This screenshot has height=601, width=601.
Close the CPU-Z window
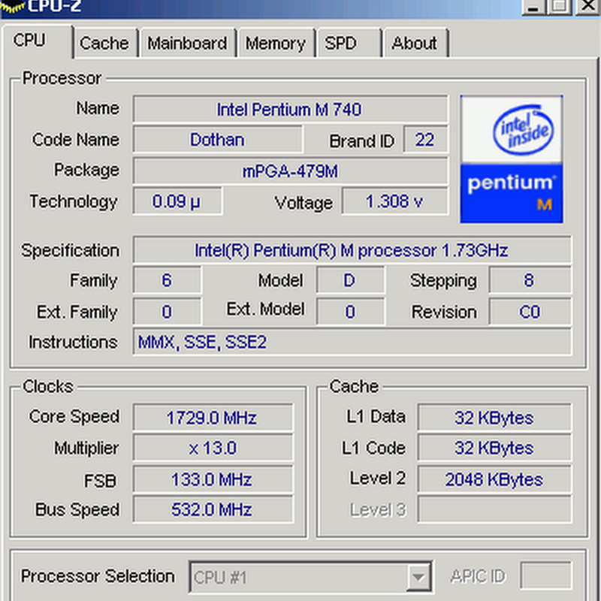[x=587, y=7]
